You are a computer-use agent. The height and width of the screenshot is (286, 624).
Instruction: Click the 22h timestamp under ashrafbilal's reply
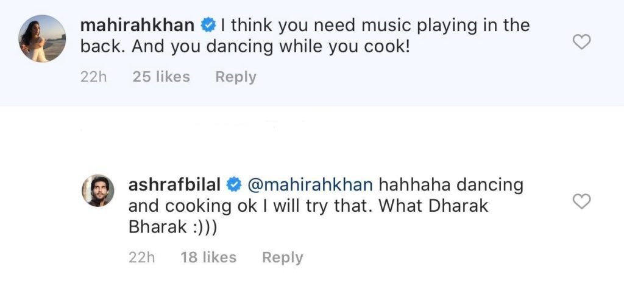[x=141, y=257]
